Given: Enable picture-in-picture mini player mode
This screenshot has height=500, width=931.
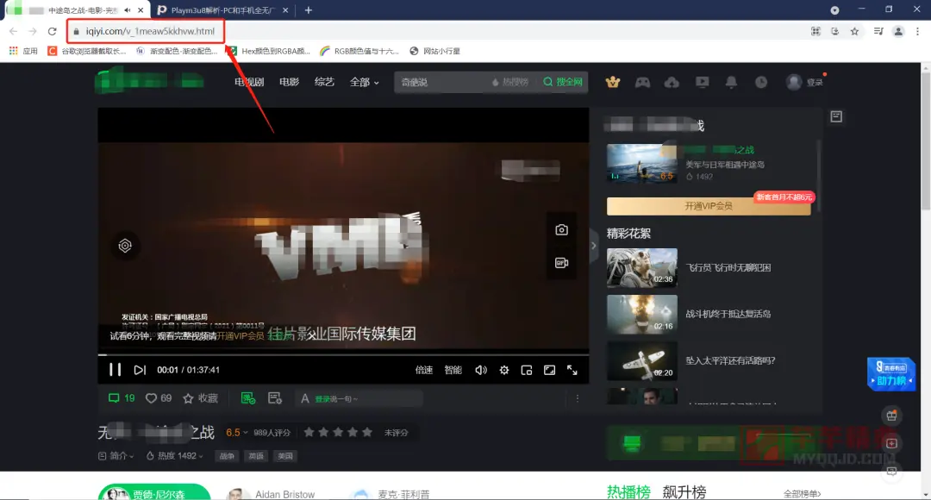Looking at the screenshot, I should 527,370.
